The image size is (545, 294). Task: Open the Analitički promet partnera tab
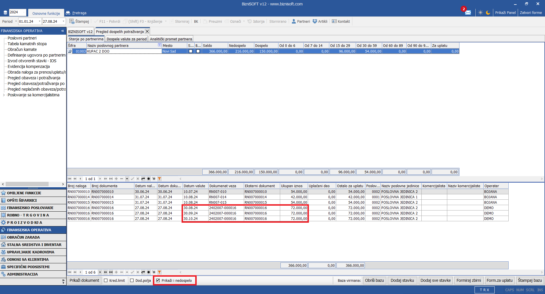(171, 39)
